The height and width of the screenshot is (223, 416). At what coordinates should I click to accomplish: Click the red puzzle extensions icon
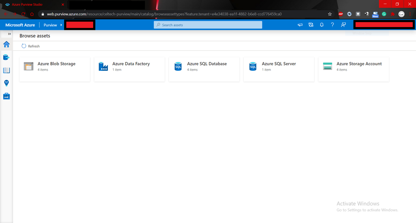393,14
